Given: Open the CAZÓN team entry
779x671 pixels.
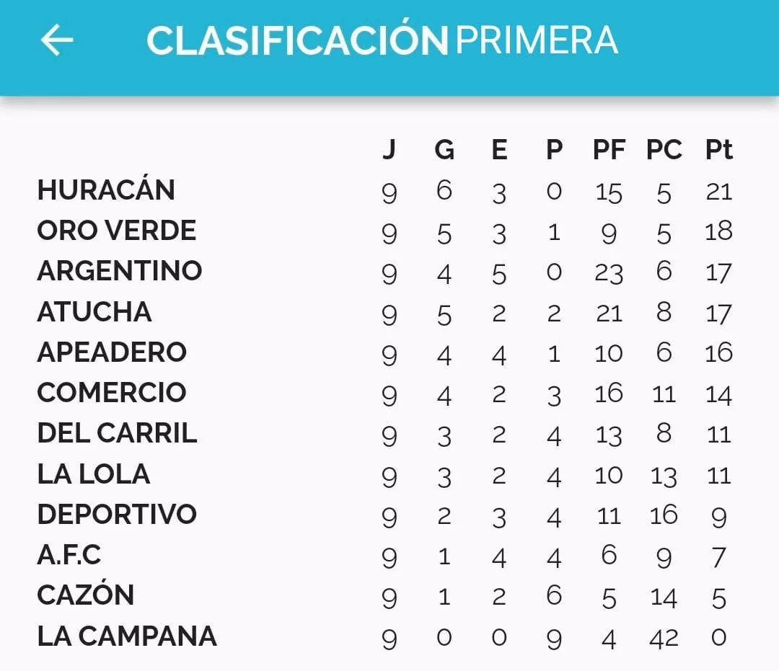Looking at the screenshot, I should (x=86, y=595).
